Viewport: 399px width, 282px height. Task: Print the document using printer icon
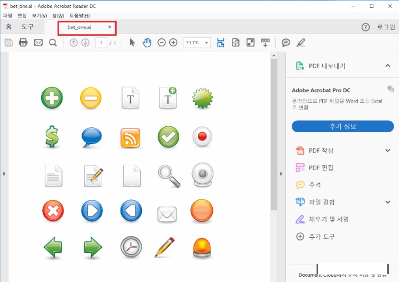[23, 43]
